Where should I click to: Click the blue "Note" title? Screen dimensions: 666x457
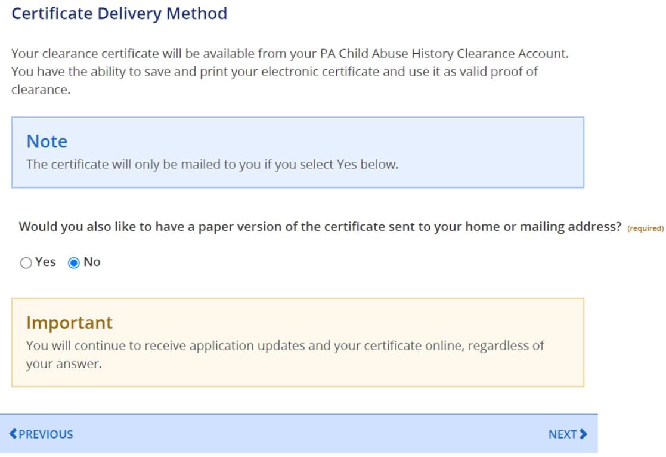[x=47, y=142]
